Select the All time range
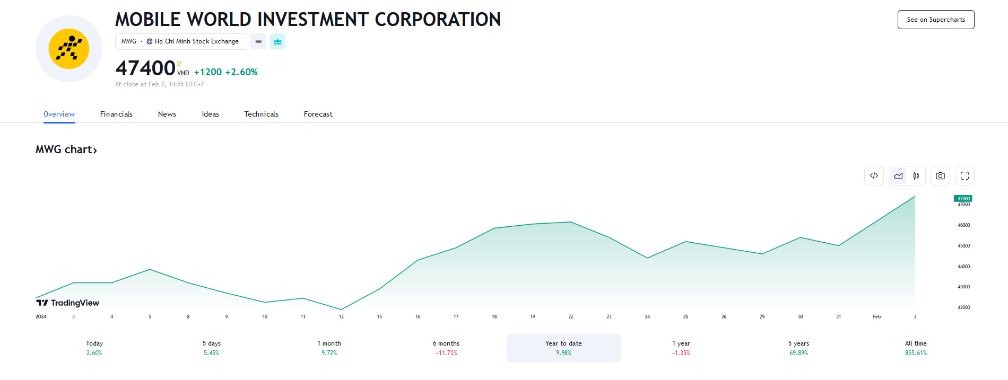This screenshot has height=380, width=1008. [x=916, y=348]
